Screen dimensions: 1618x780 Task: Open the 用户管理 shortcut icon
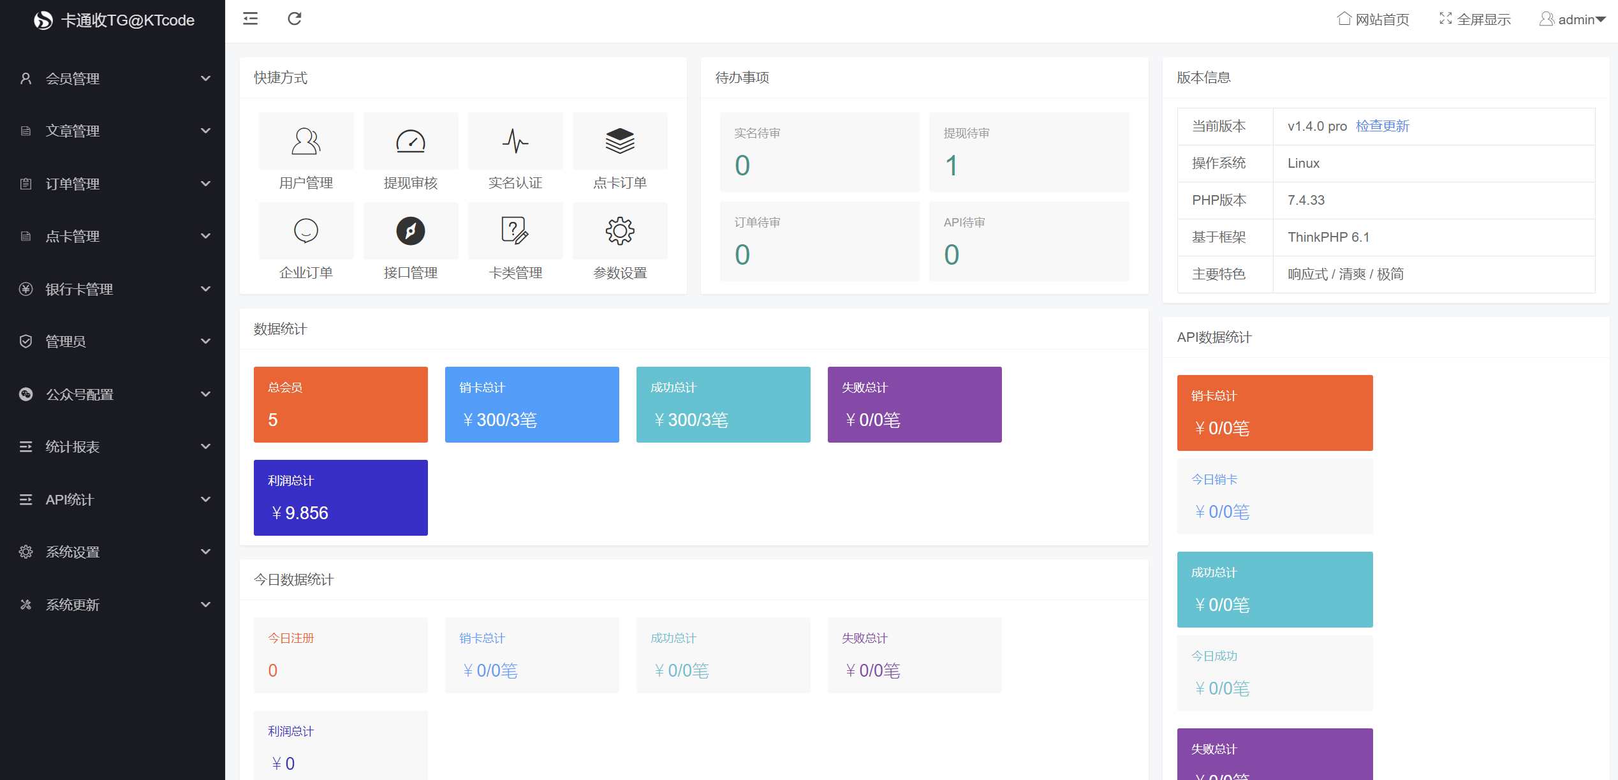coord(306,142)
